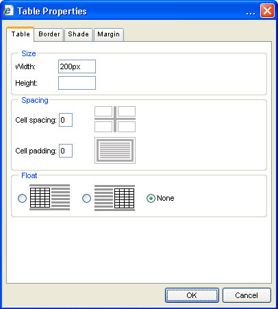Click the Cell padding input box
This screenshot has width=278, height=309.
66,151
